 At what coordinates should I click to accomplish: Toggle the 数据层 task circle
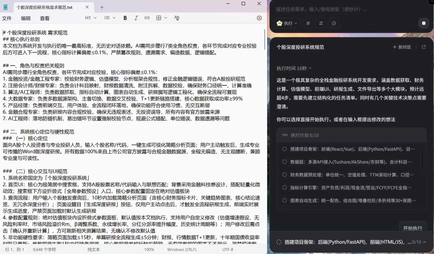[x=284, y=162]
